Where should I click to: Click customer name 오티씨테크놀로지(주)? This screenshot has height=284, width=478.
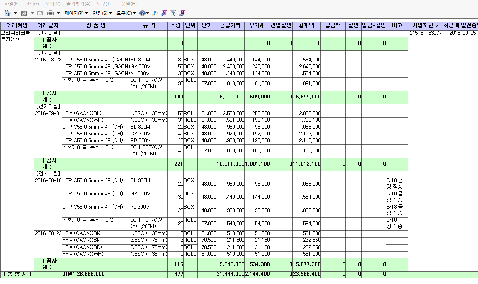(15, 36)
